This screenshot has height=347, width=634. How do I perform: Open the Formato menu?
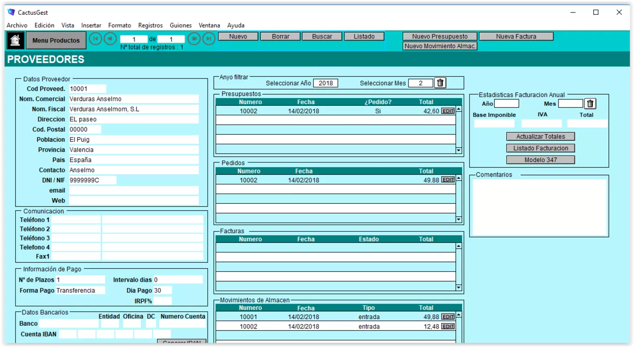pos(120,25)
